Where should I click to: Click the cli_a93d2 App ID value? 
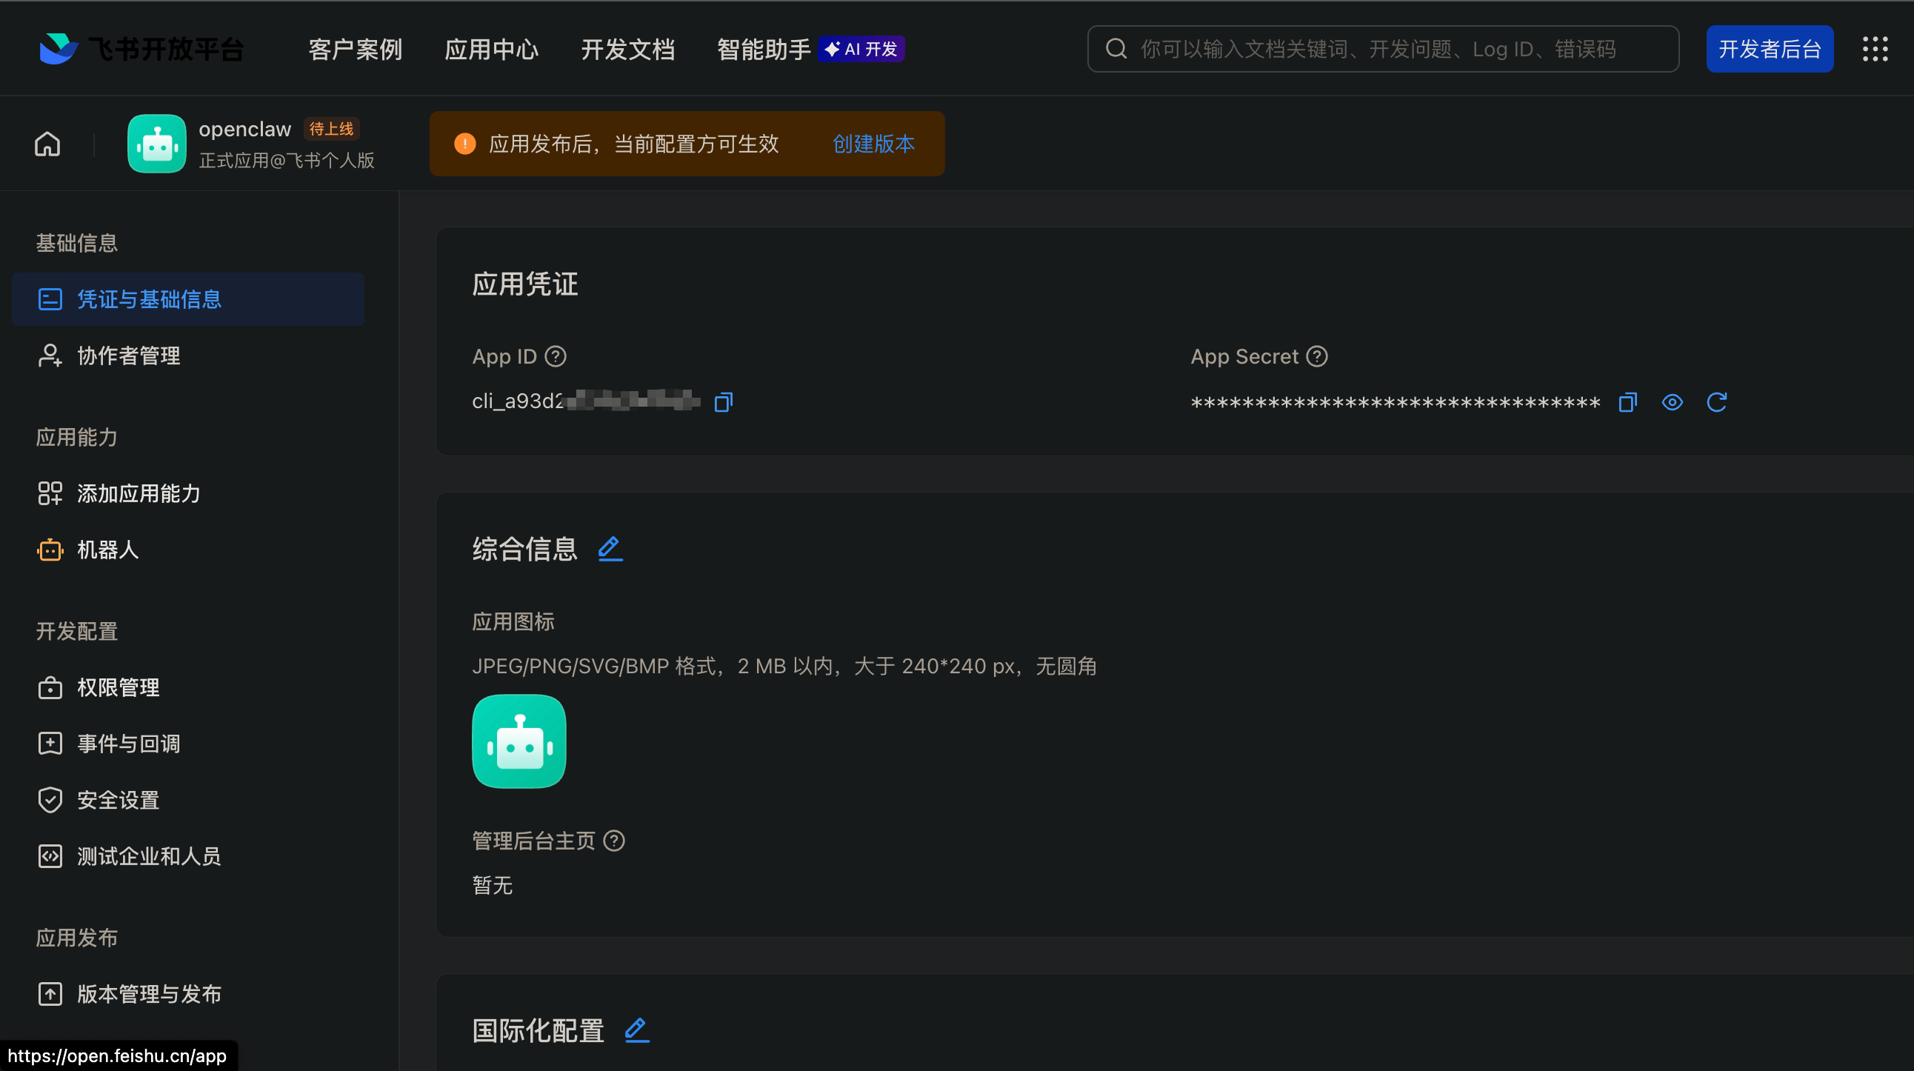(x=586, y=401)
